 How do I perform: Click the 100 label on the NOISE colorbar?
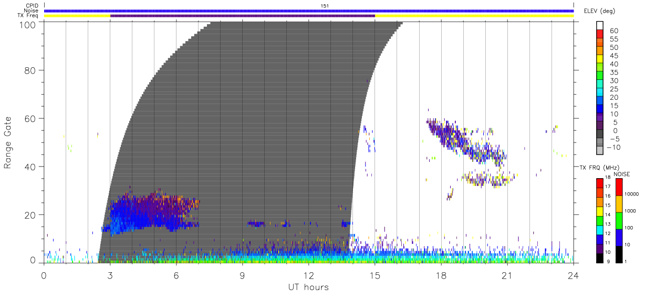click(629, 228)
